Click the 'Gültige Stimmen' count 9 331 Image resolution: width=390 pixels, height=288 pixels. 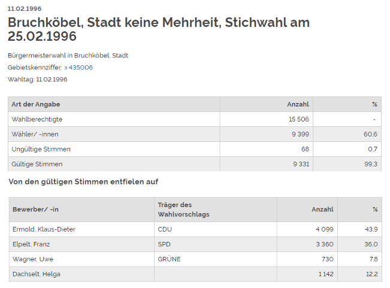(x=299, y=164)
